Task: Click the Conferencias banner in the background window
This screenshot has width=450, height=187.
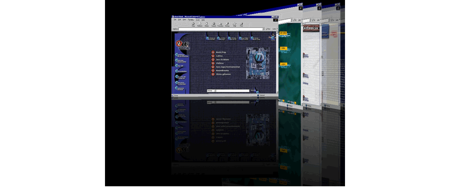Action: click(312, 28)
